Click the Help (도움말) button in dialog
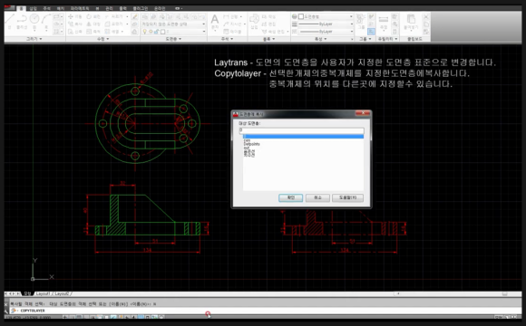 [x=347, y=198]
